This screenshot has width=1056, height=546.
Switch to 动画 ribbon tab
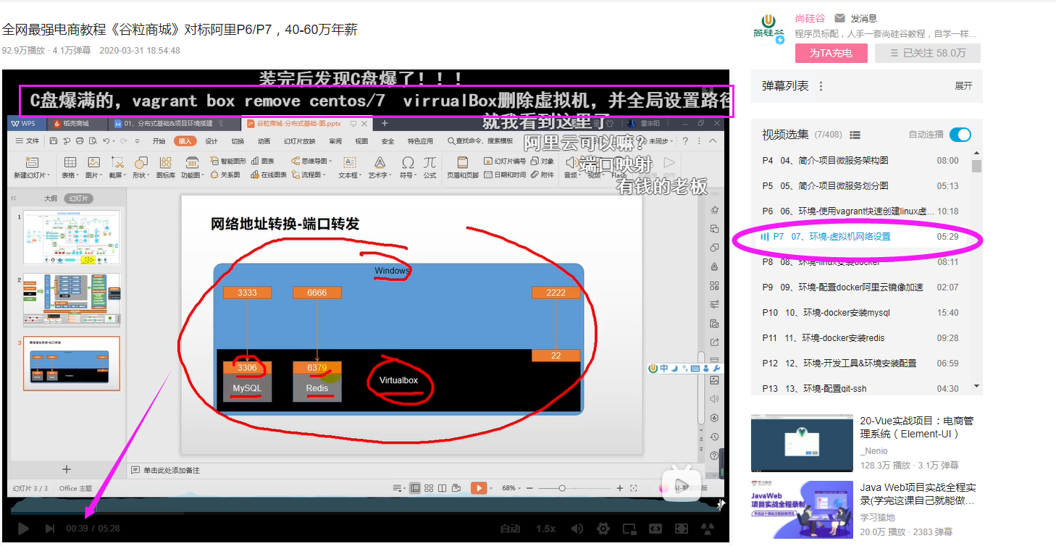(x=264, y=141)
